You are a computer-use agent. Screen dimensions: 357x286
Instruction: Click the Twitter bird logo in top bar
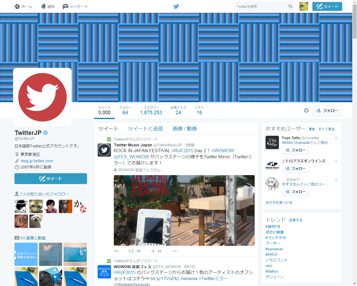point(176,6)
